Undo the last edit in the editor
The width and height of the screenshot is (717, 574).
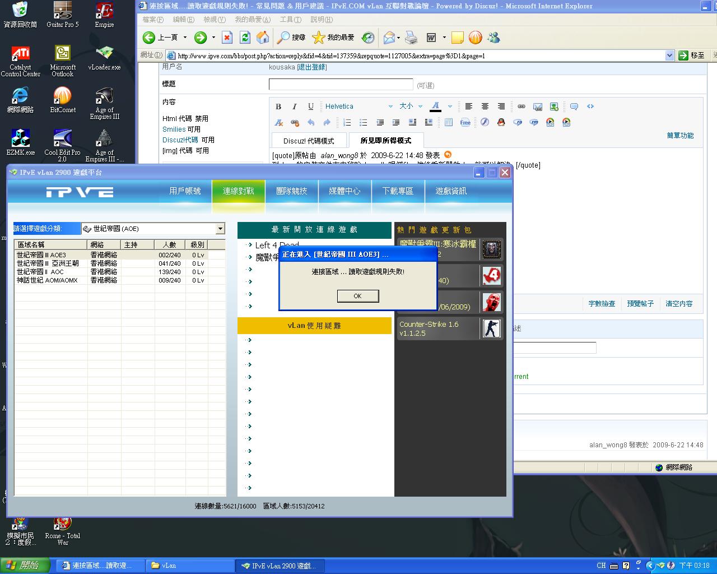coord(311,123)
